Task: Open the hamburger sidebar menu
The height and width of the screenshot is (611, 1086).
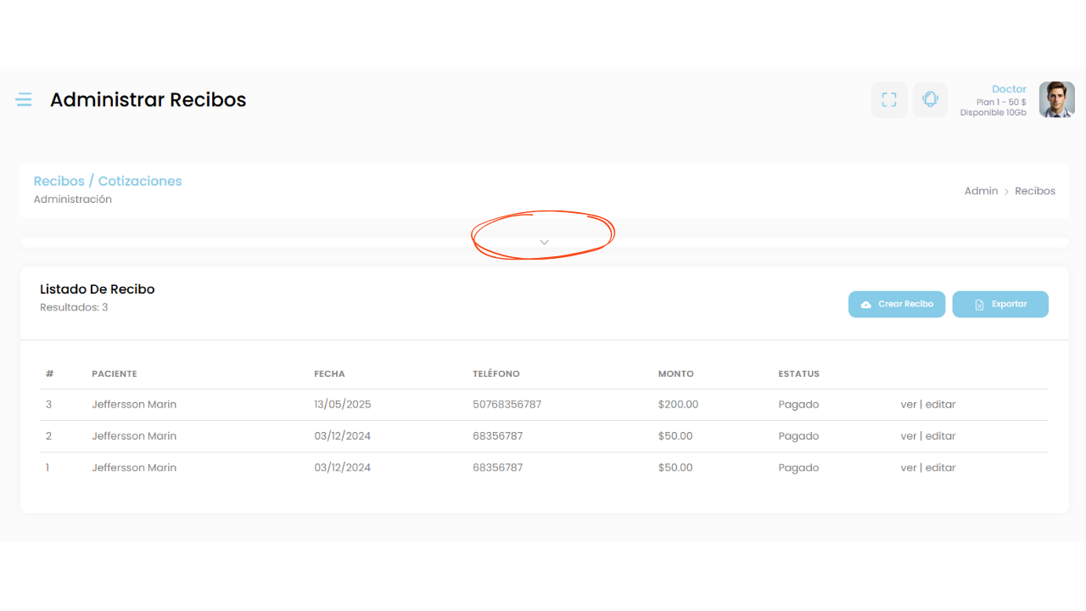Action: pos(24,100)
